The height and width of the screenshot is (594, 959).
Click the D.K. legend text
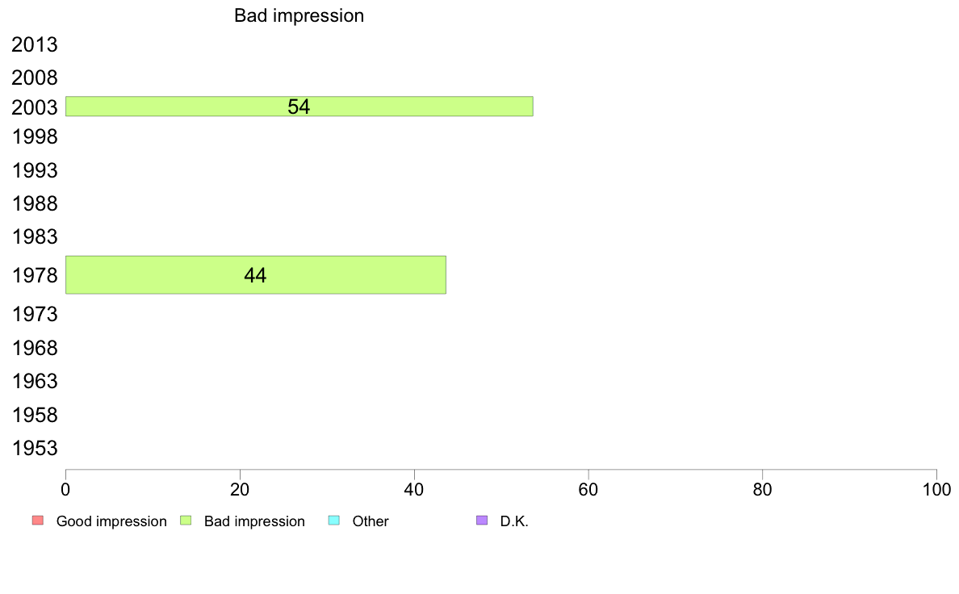coord(514,521)
